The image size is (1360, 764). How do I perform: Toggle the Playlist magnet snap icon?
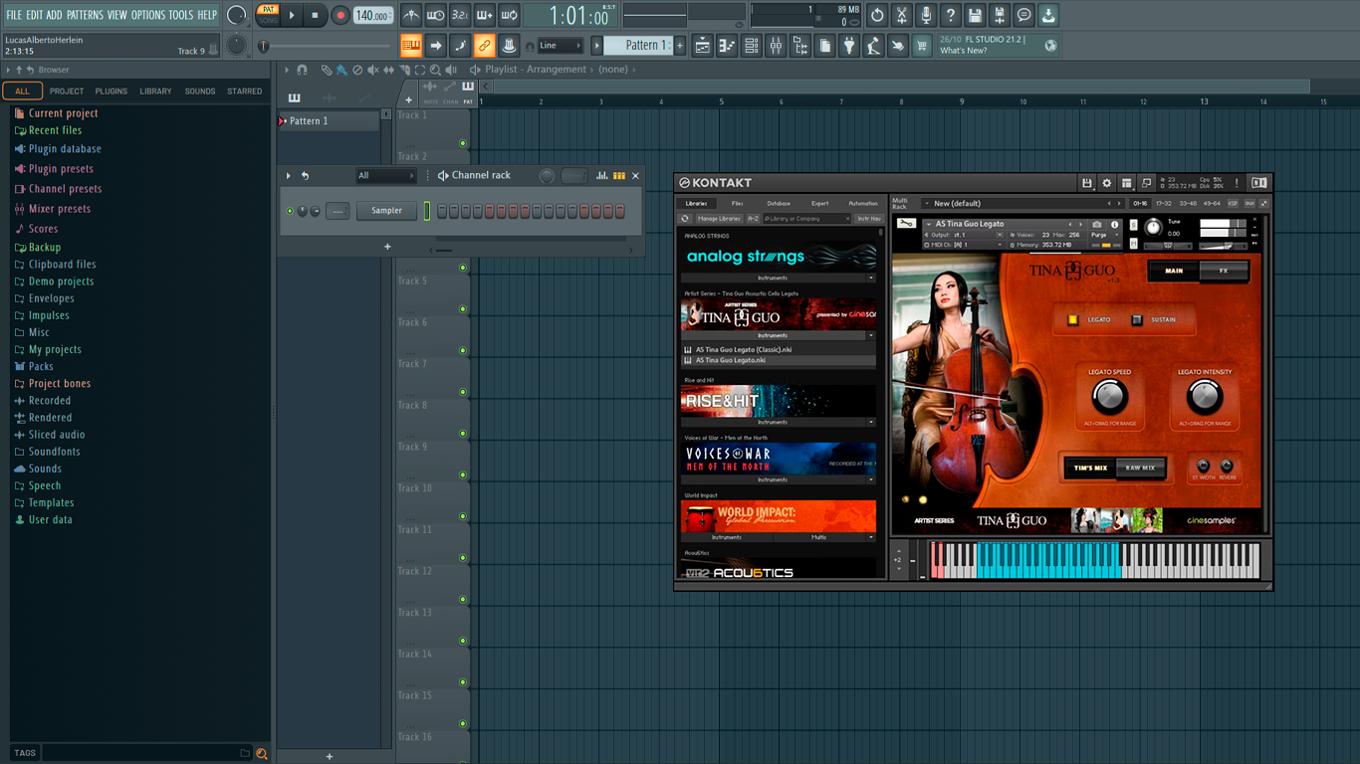click(x=302, y=70)
